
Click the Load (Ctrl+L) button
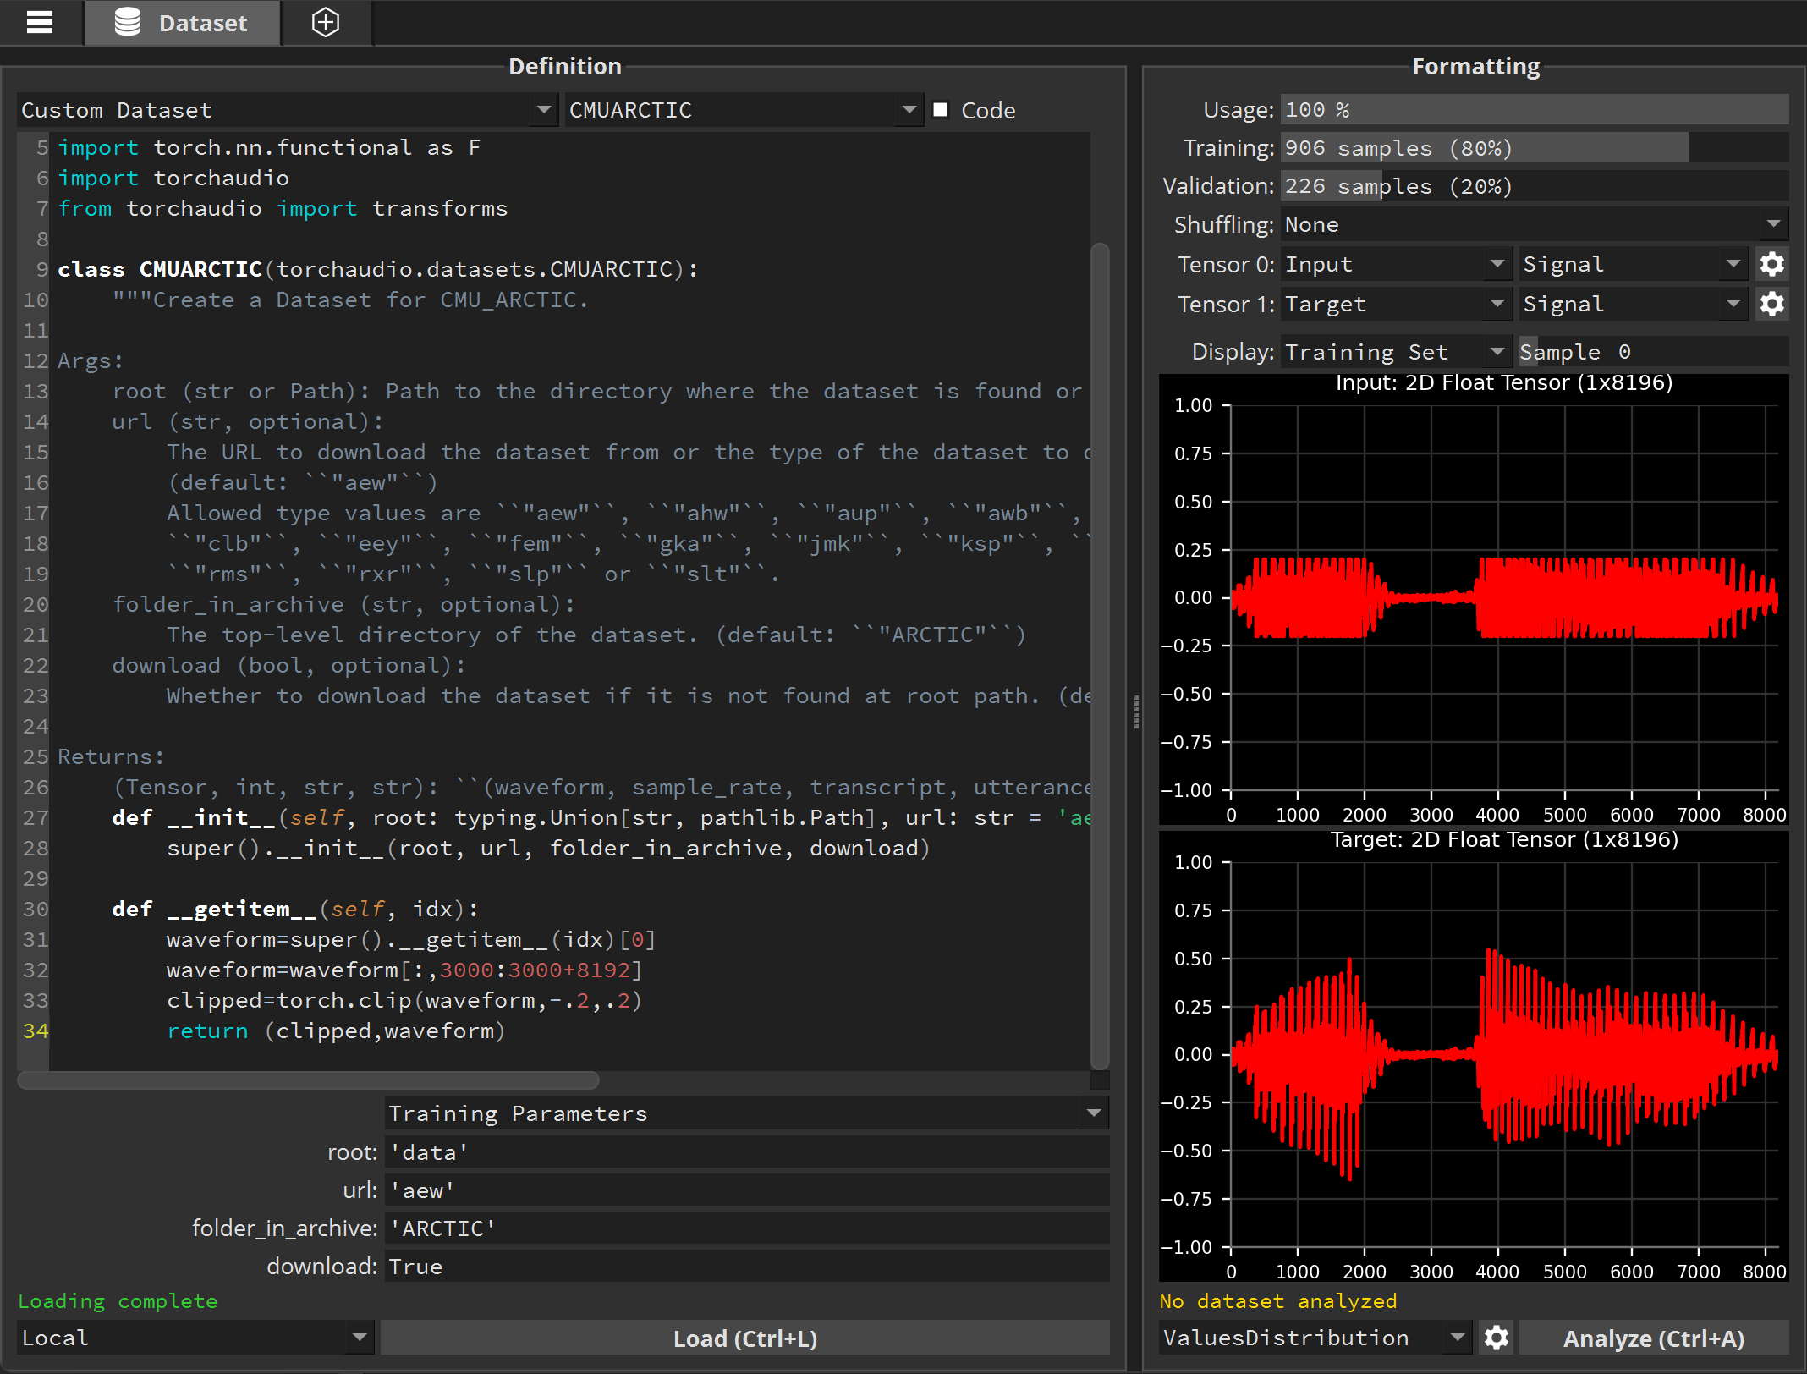745,1338
